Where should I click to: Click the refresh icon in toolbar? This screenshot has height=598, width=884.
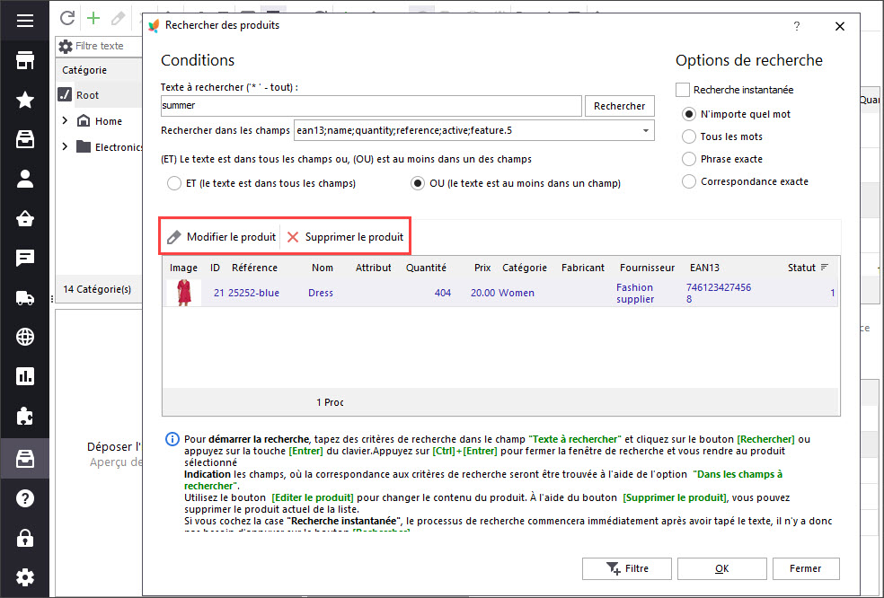point(67,17)
